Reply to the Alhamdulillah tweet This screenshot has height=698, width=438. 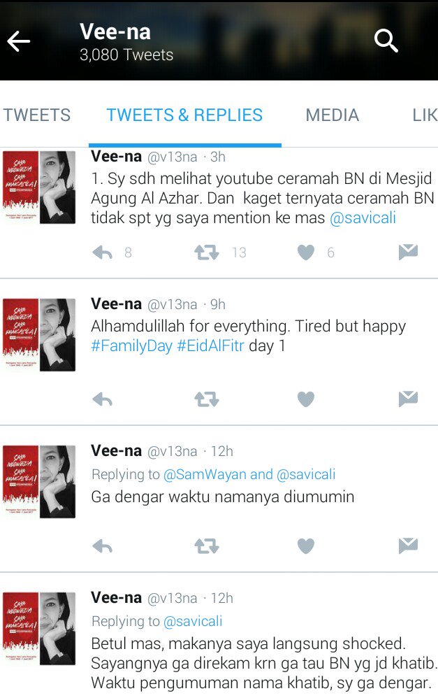[102, 400]
